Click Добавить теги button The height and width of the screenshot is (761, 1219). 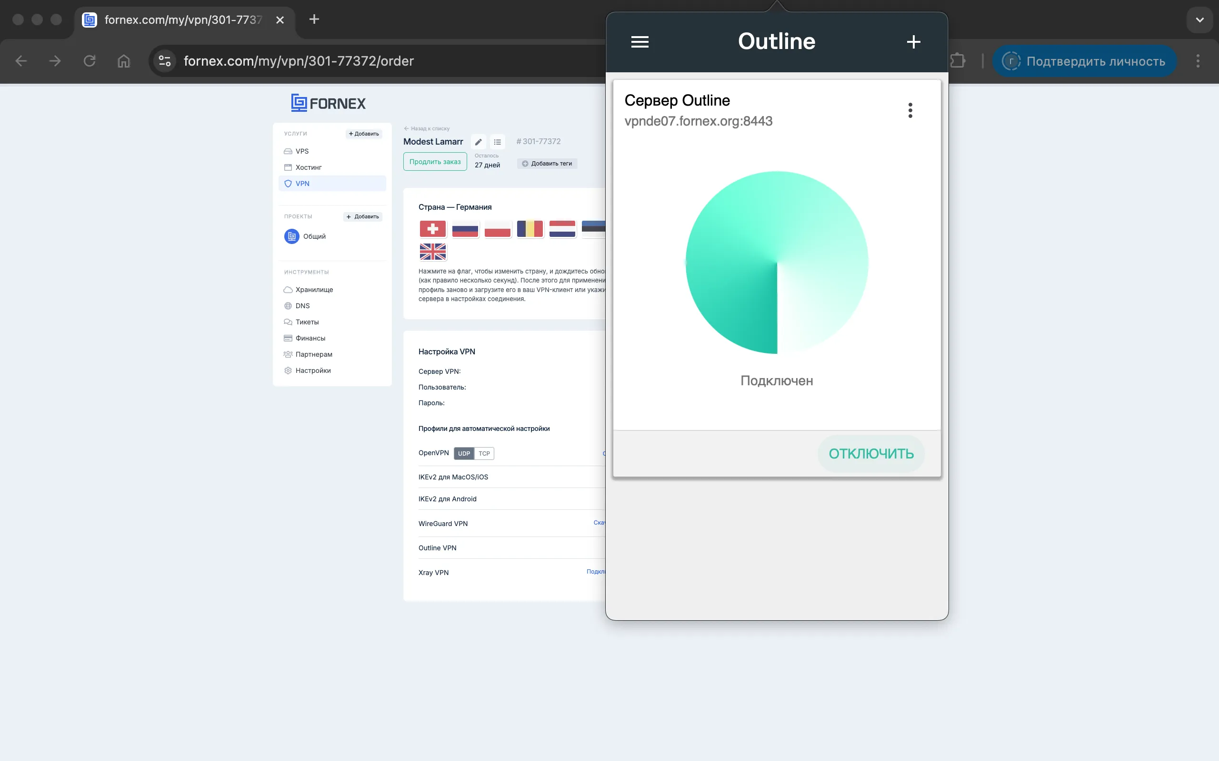[x=547, y=164]
